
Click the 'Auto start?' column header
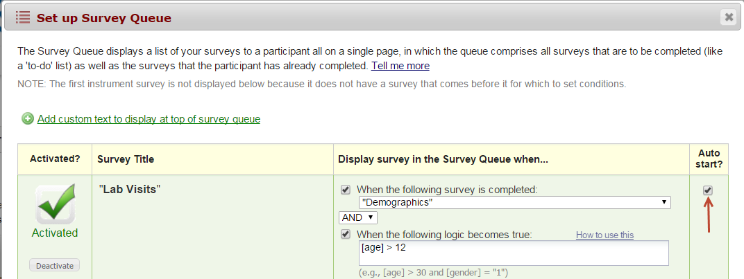click(709, 159)
